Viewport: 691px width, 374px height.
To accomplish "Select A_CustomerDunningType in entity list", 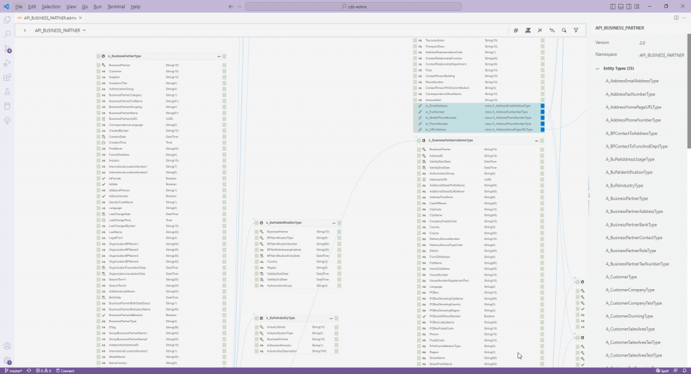I will 629,316.
